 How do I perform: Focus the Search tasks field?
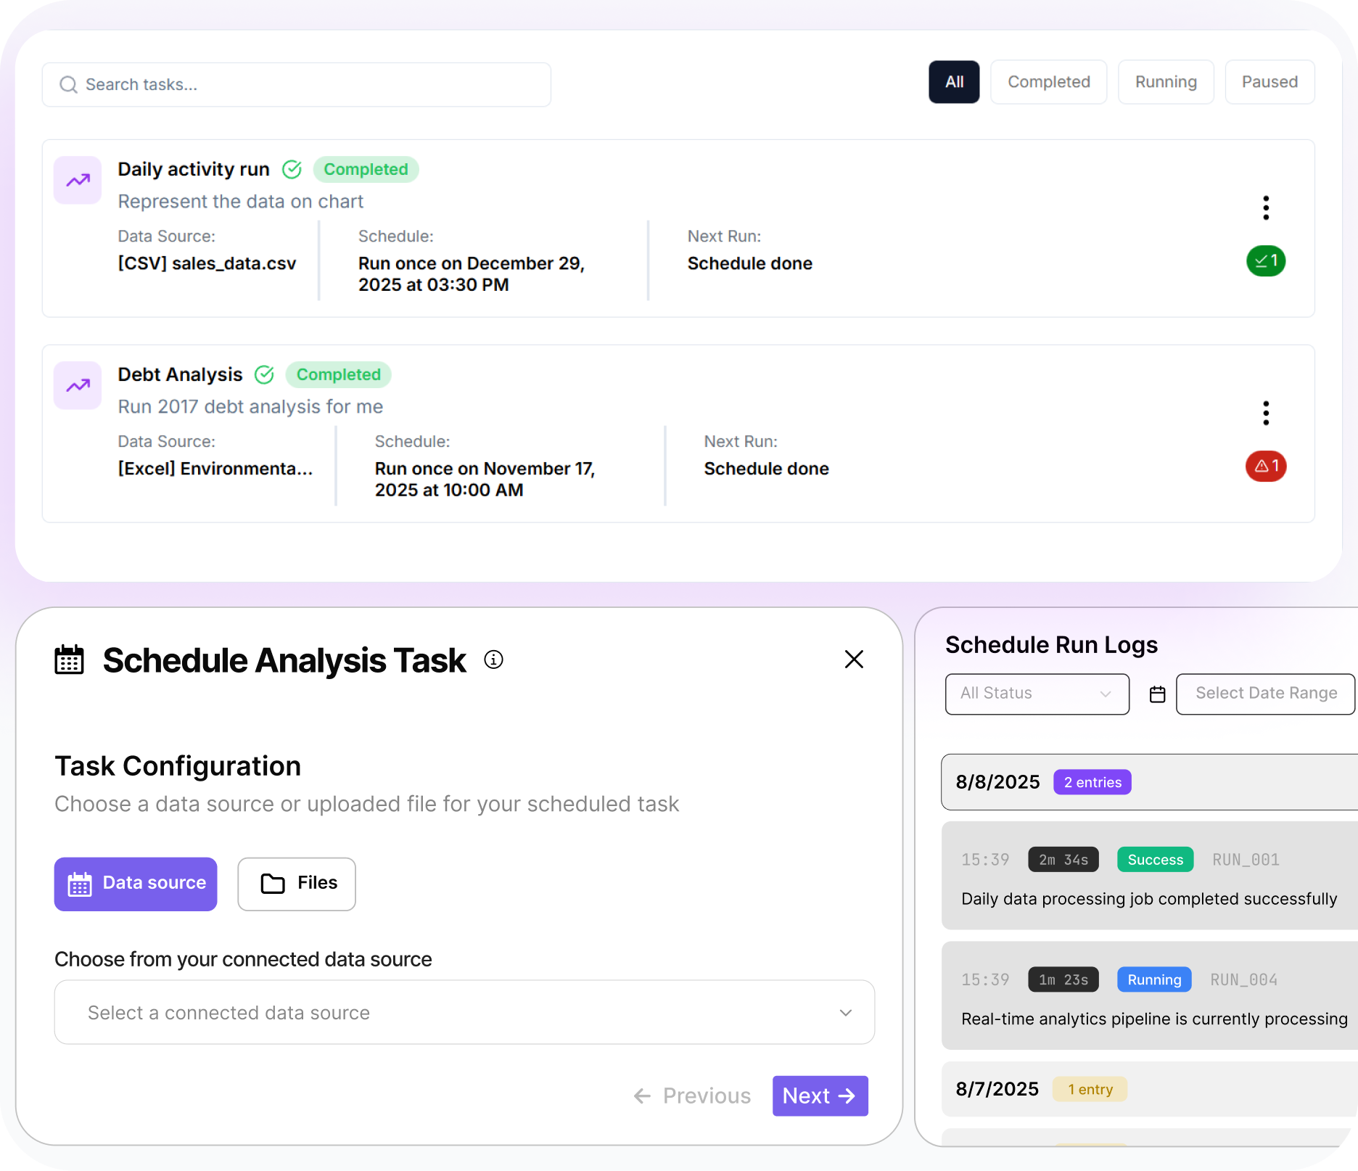297,85
